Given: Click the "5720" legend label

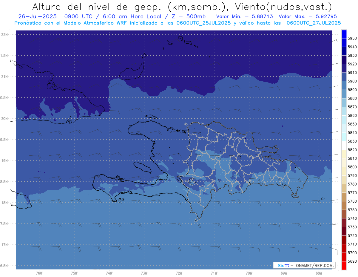Looking at the screenshot, I should 352,235.
